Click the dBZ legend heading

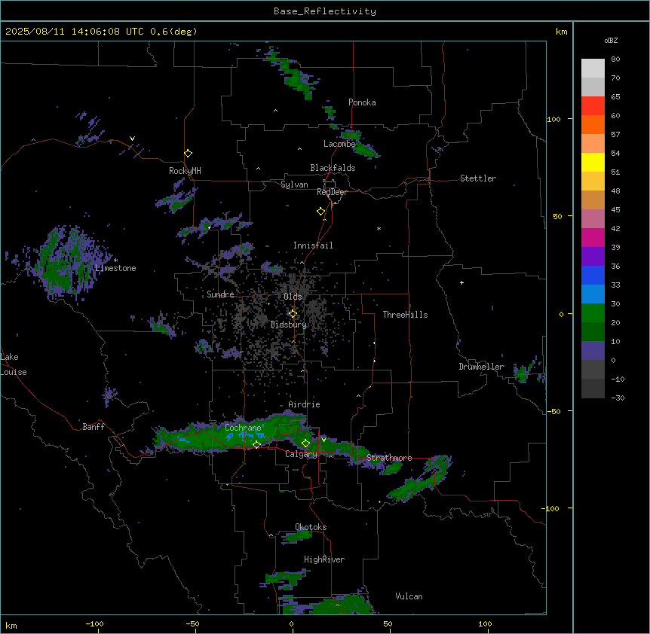tap(611, 40)
